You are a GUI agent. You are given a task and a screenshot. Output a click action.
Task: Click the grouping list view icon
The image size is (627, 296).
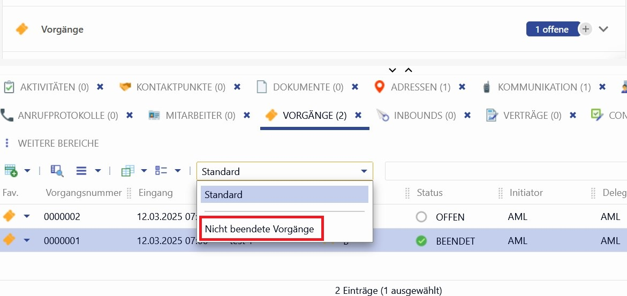pos(161,171)
